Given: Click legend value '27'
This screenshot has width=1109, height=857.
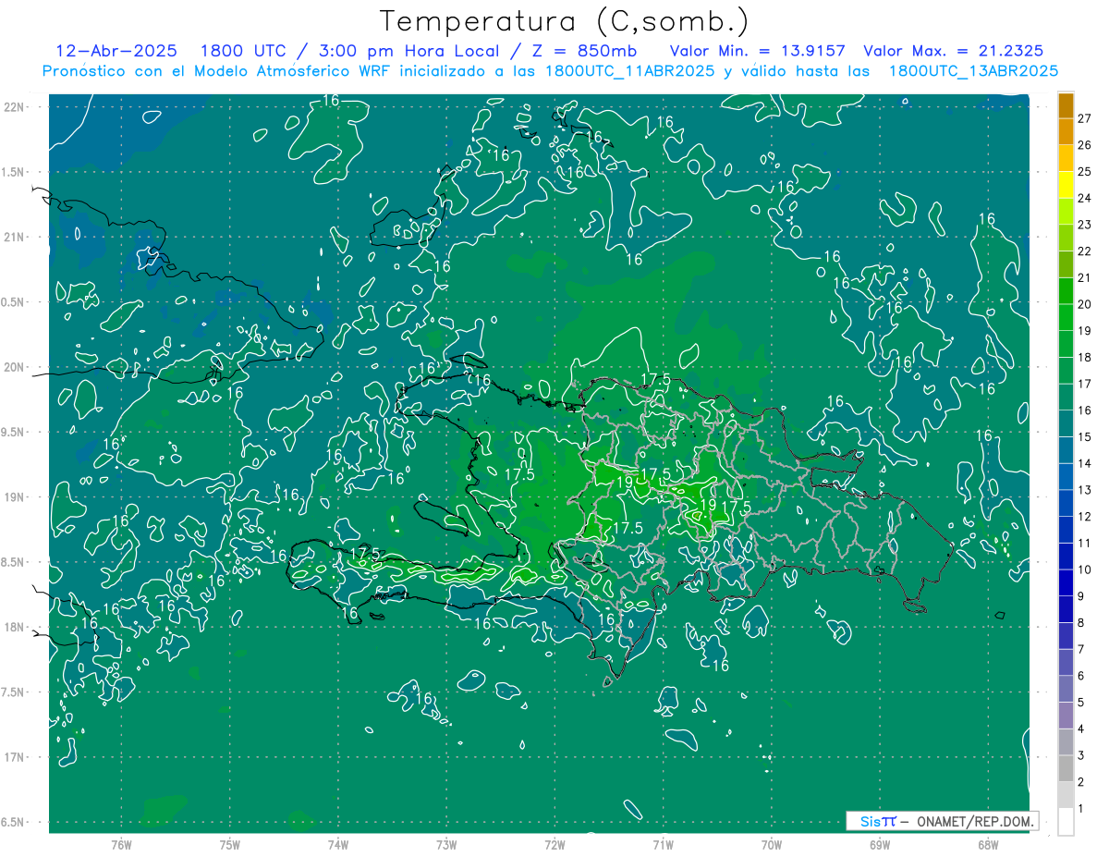Looking at the screenshot, I should tap(1085, 119).
